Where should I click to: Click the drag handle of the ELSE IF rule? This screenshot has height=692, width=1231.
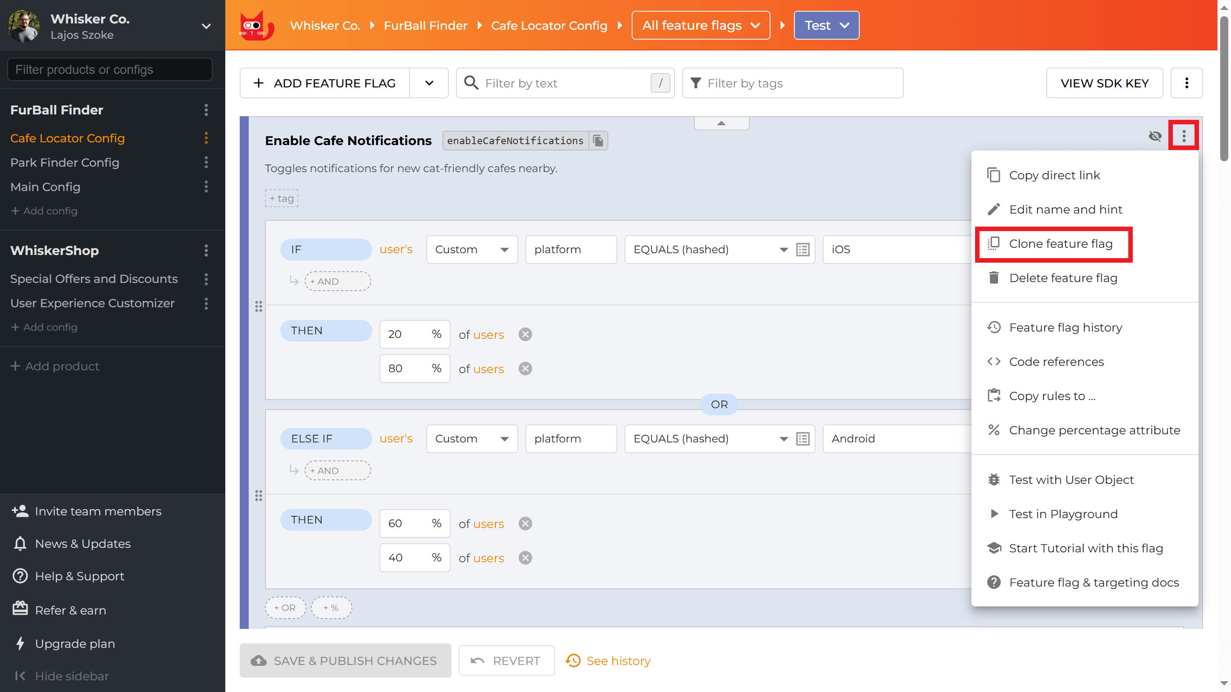pos(259,496)
